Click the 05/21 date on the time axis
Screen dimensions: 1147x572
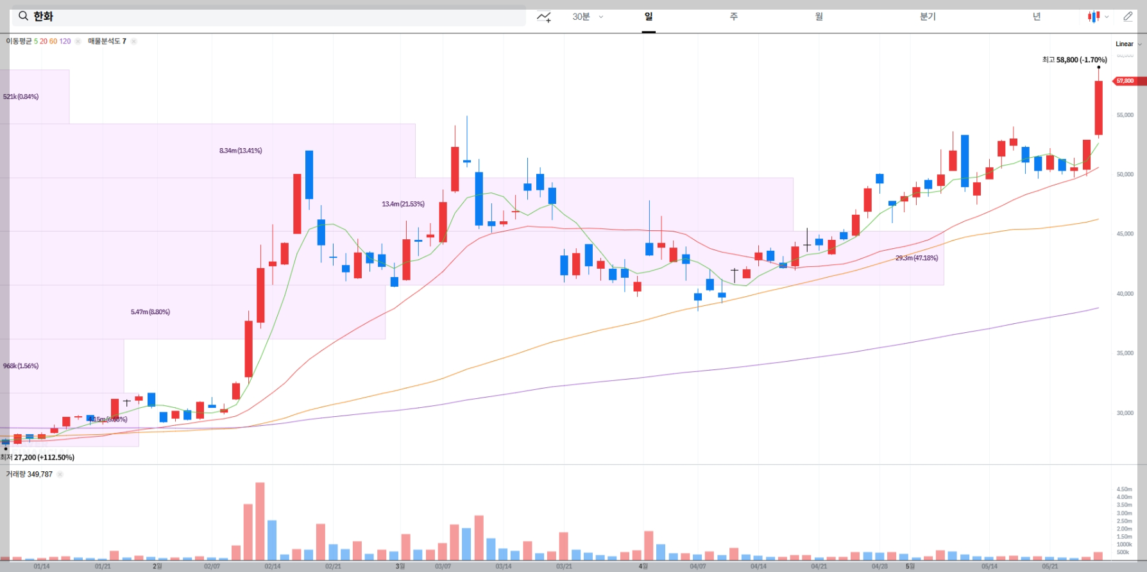pos(1050,566)
